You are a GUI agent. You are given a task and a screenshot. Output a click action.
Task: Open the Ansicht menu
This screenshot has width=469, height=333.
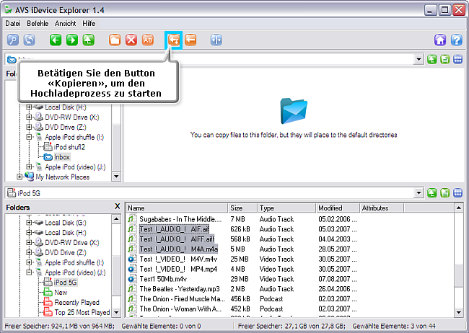coord(65,23)
